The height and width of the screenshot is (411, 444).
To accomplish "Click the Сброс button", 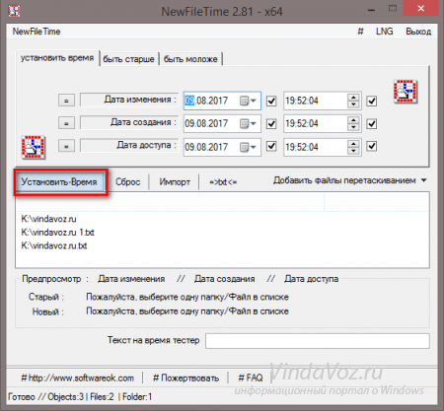I will (128, 182).
